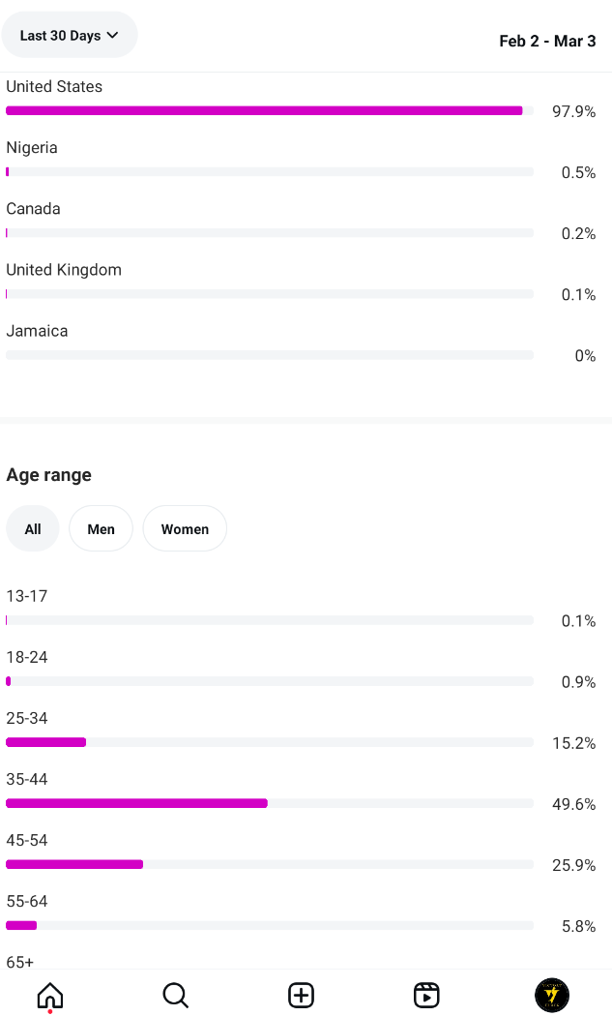Expand the Last 30 Days dropdown
The height and width of the screenshot is (1016, 612).
click(x=70, y=35)
